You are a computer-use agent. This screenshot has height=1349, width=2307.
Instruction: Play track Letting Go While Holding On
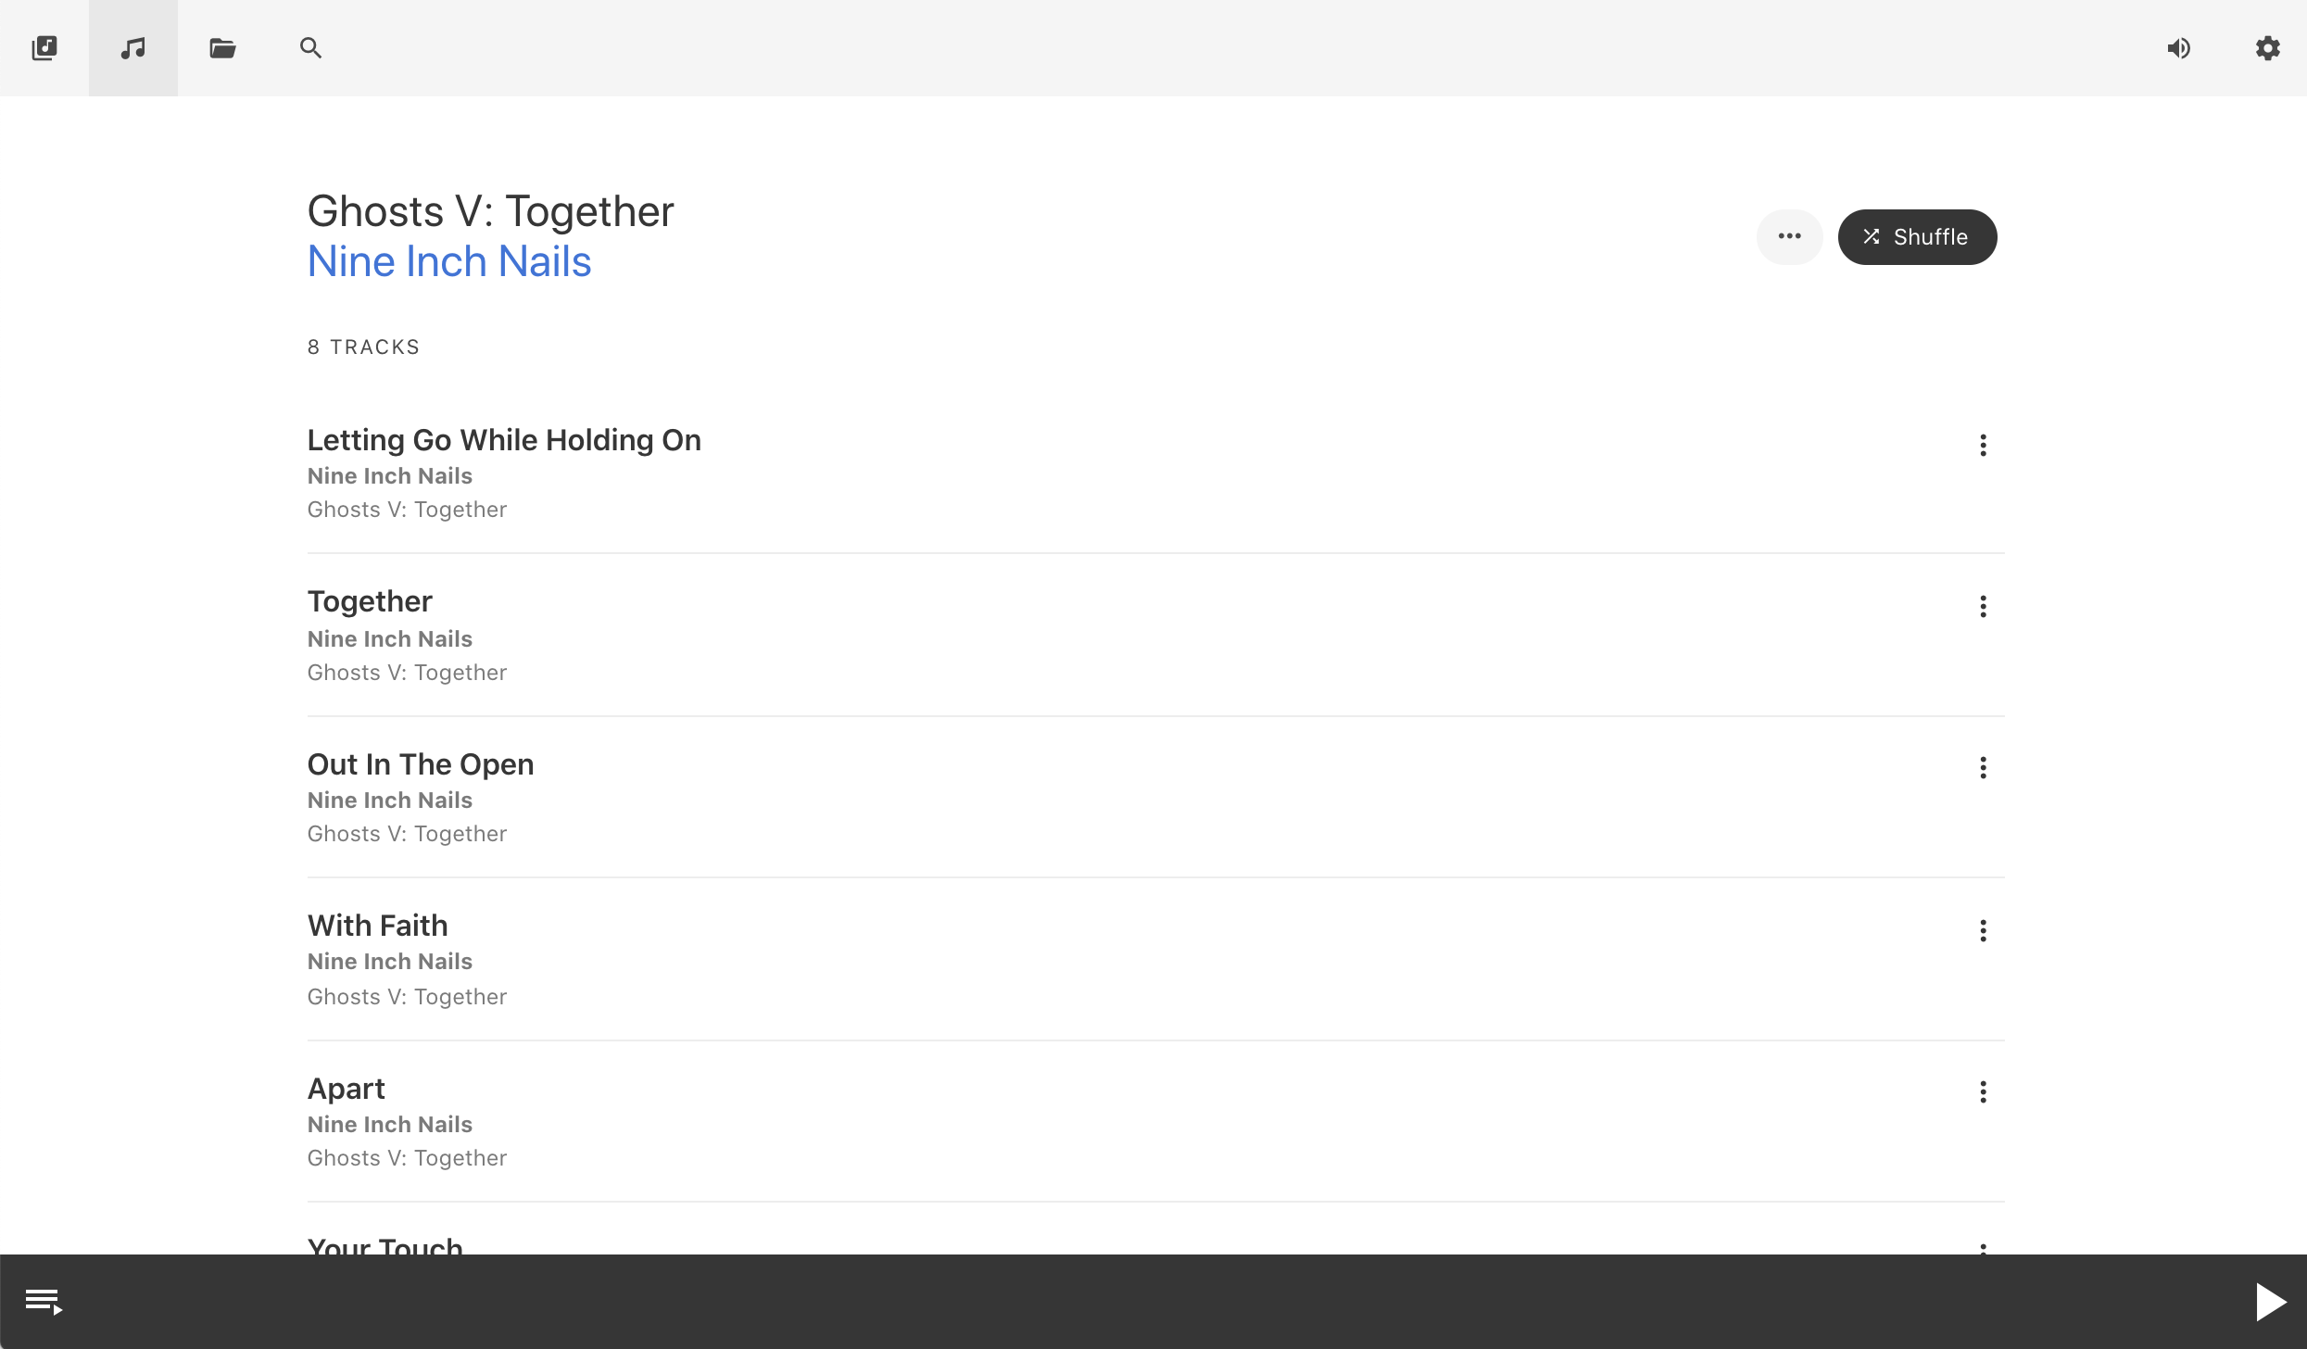point(504,440)
